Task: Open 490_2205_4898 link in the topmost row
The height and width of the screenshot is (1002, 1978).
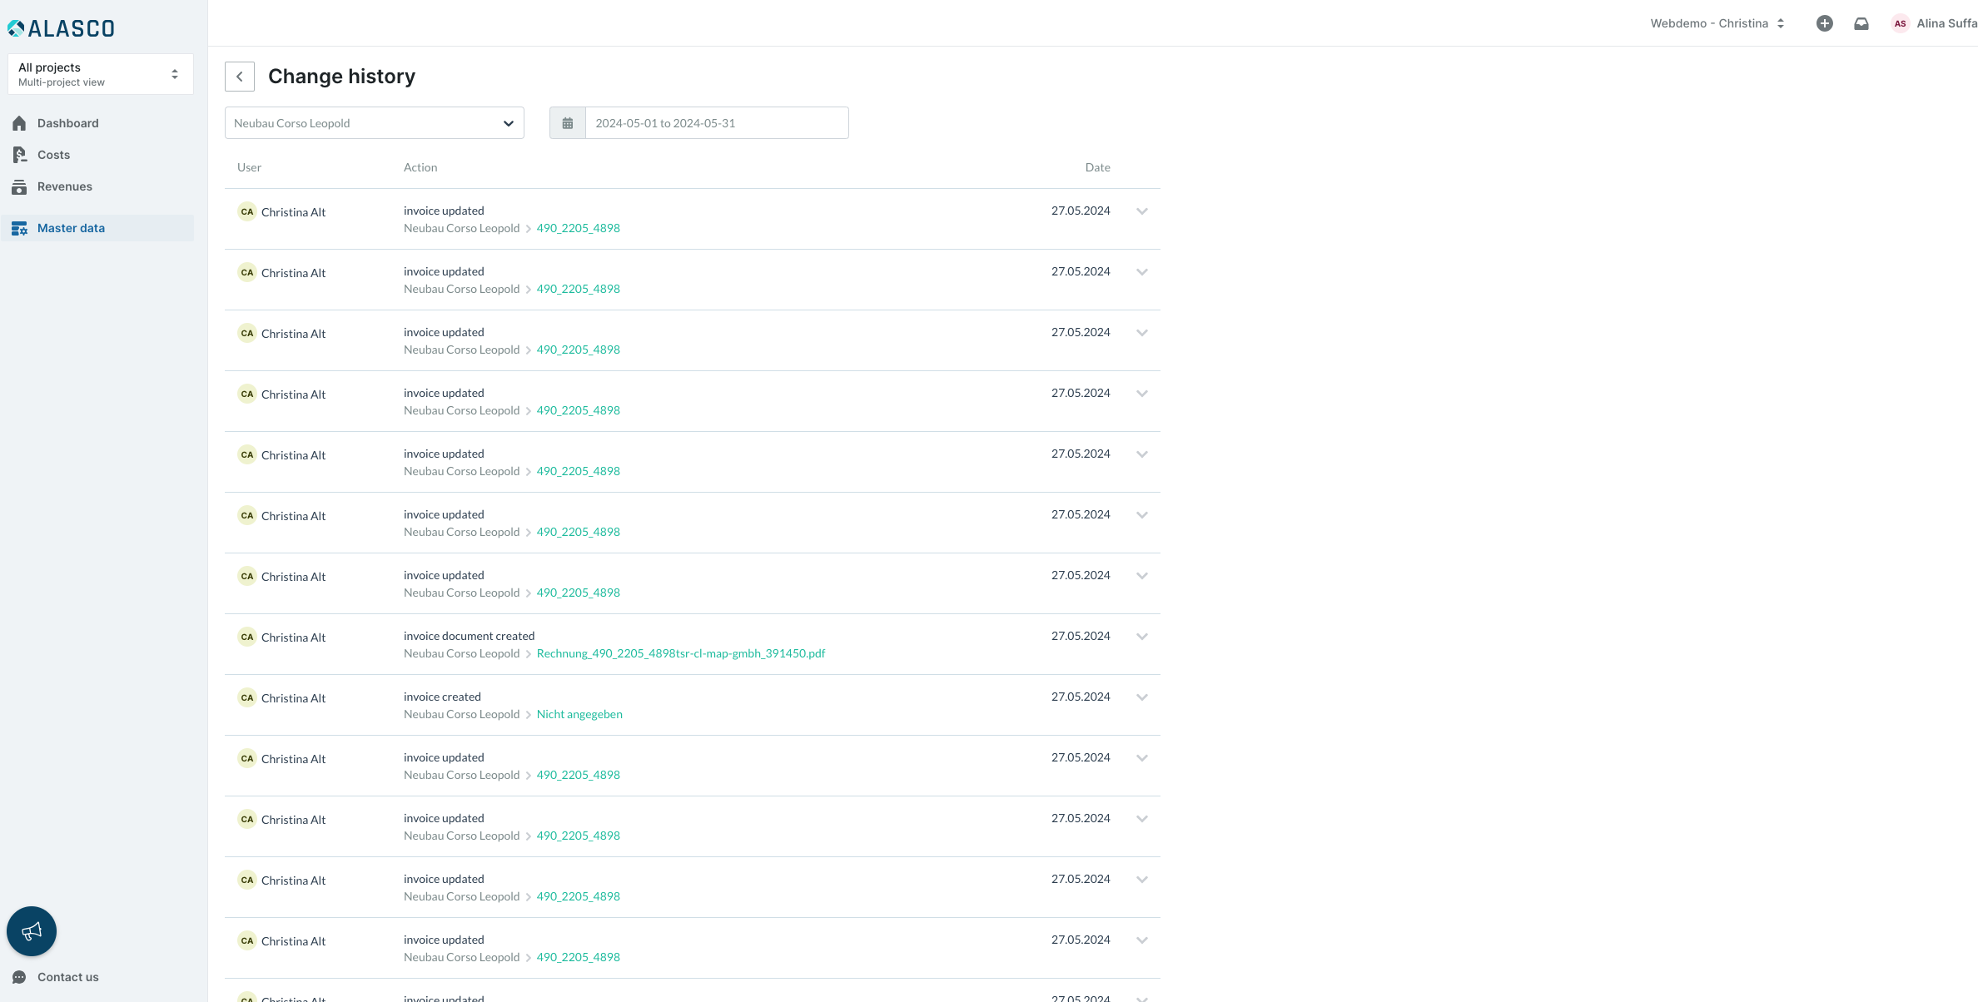Action: coord(579,228)
